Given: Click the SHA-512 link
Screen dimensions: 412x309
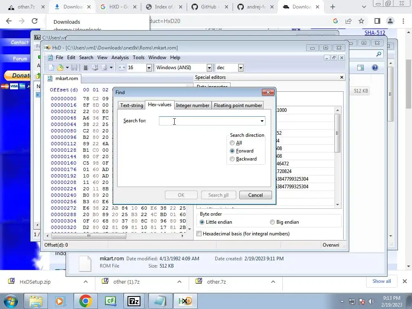Looking at the screenshot, I should 375,33.
